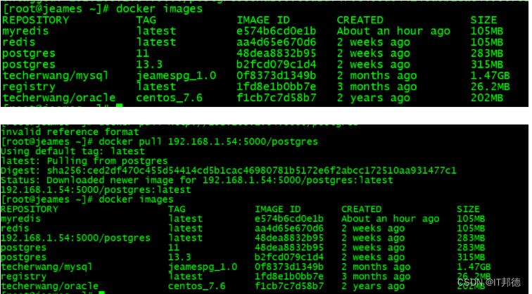Click the IMAGE ID header in the second table

pos(277,209)
